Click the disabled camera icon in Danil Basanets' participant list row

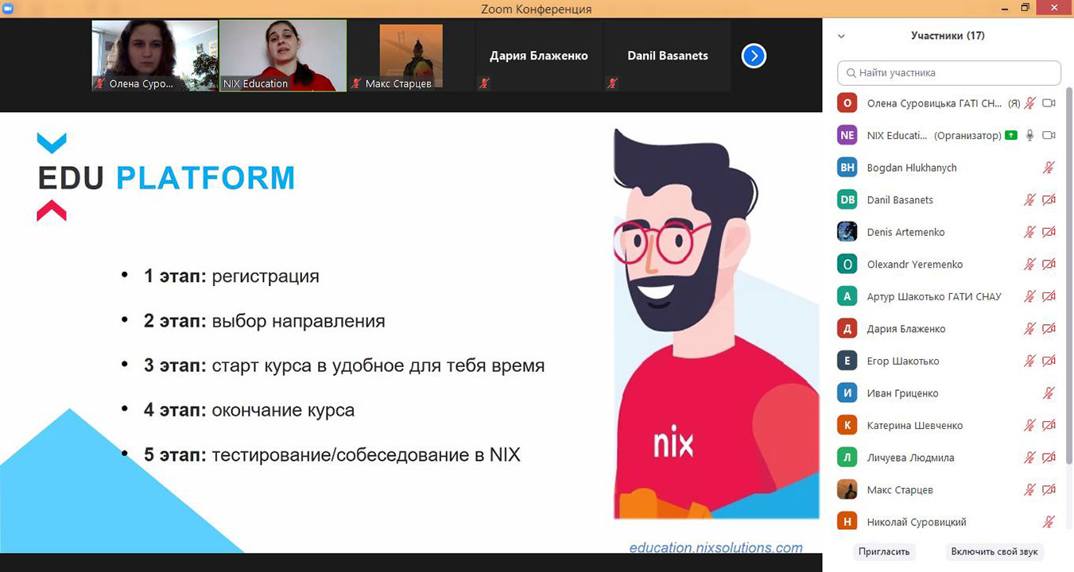tap(1049, 200)
